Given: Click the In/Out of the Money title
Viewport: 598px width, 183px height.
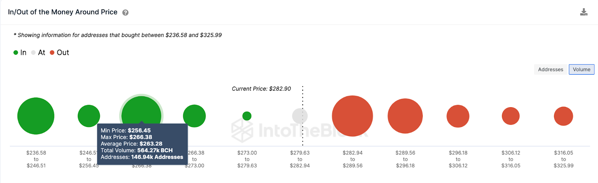Looking at the screenshot, I should pyautogui.click(x=63, y=12).
